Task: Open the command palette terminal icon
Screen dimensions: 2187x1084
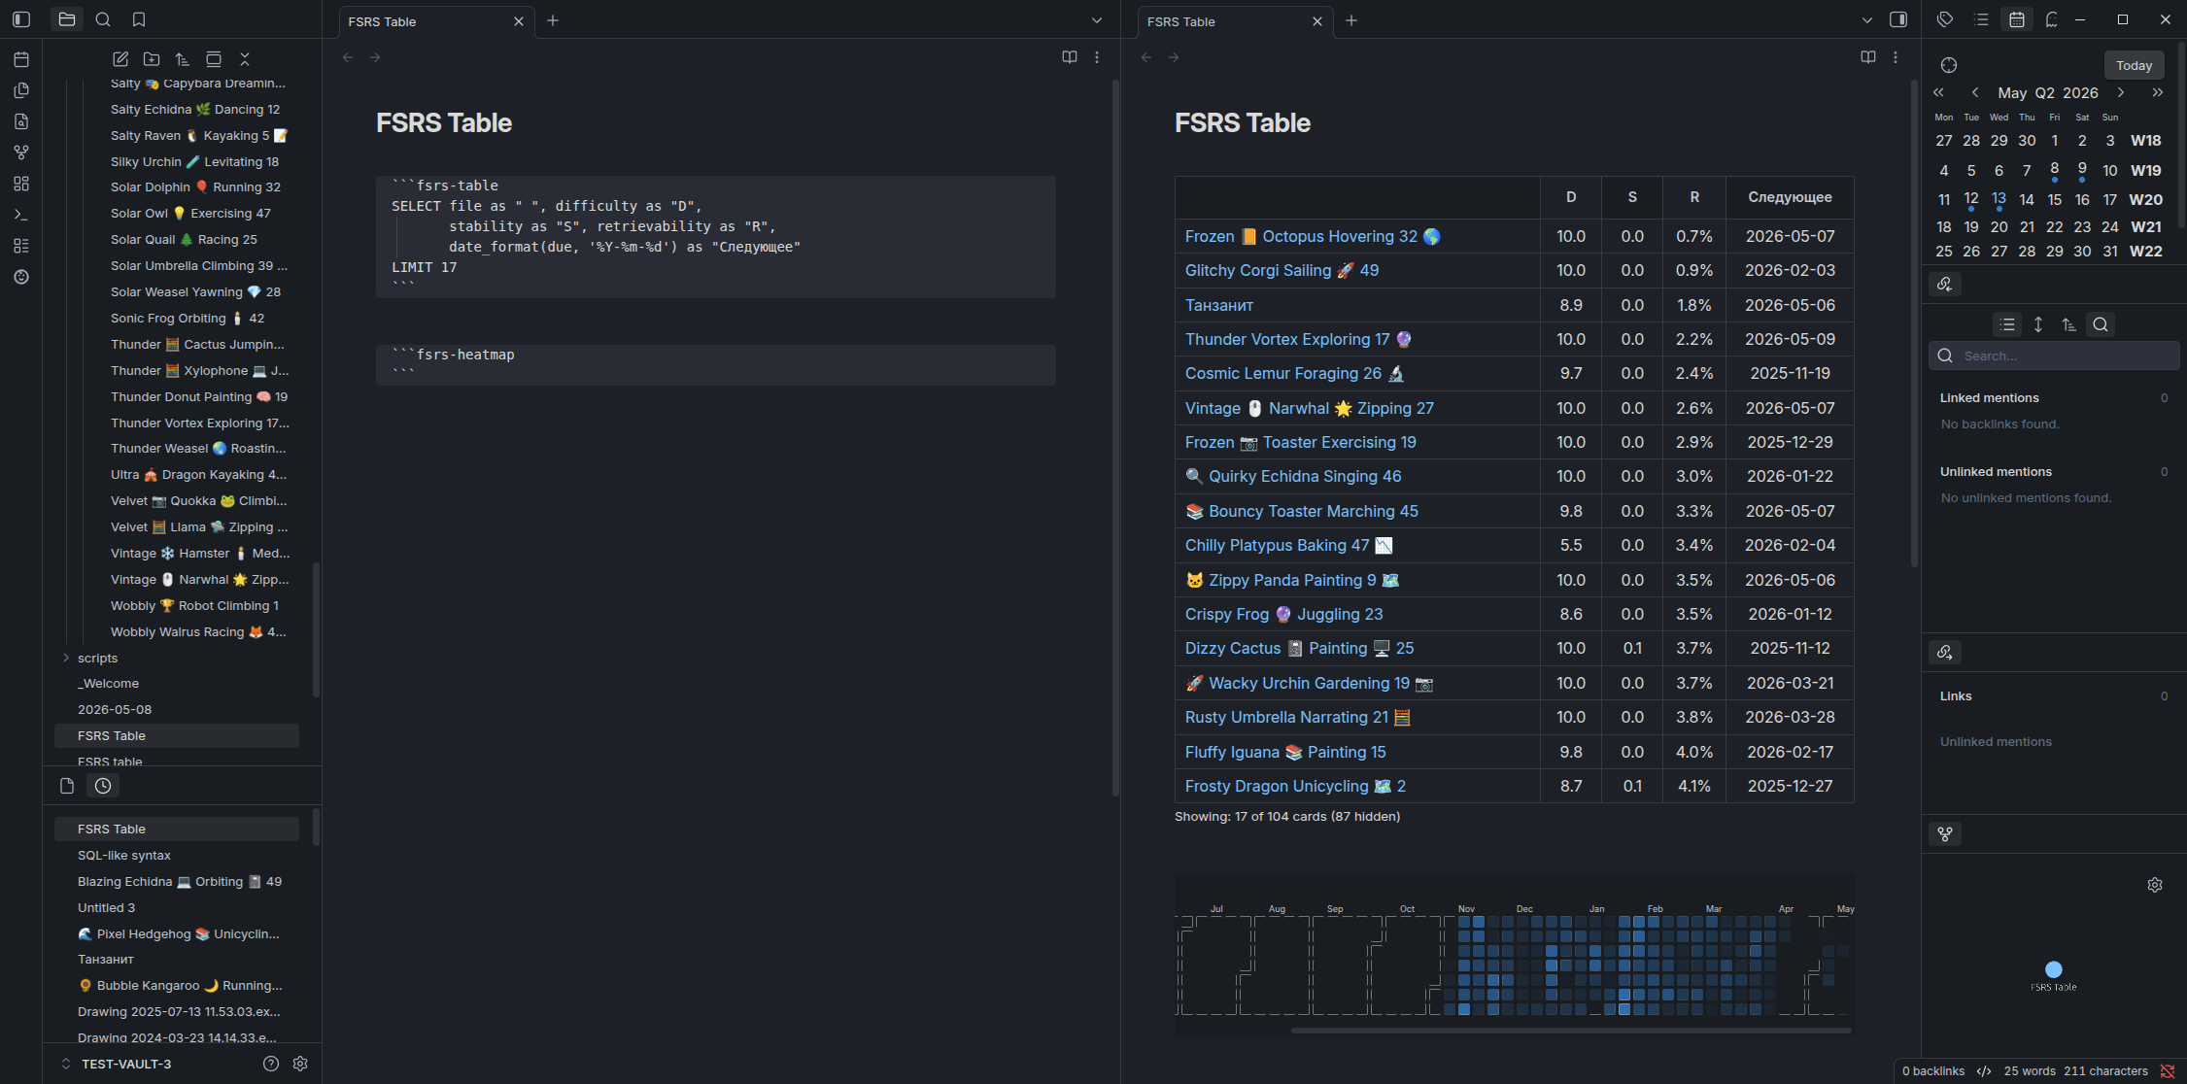Action: tap(21, 215)
